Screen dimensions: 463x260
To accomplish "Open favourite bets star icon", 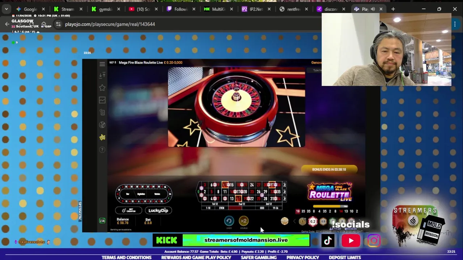I will 102,87.
